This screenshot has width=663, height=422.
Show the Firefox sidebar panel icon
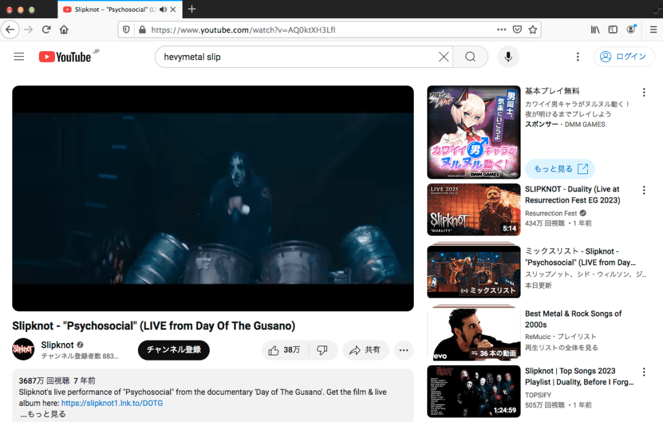pos(612,30)
